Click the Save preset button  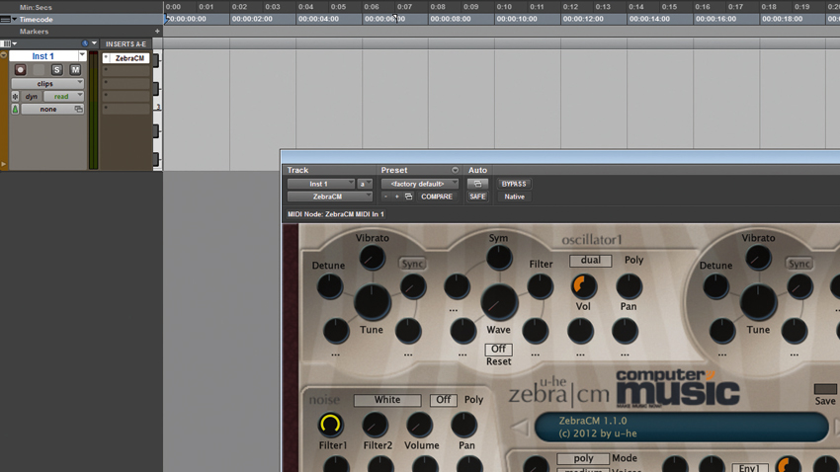(825, 389)
